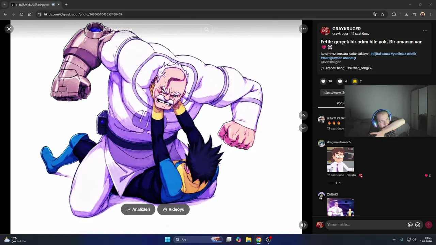Image resolution: width=436 pixels, height=245 pixels.
Task: Open post options next to GRAYKRUGER
Action: pos(425,31)
